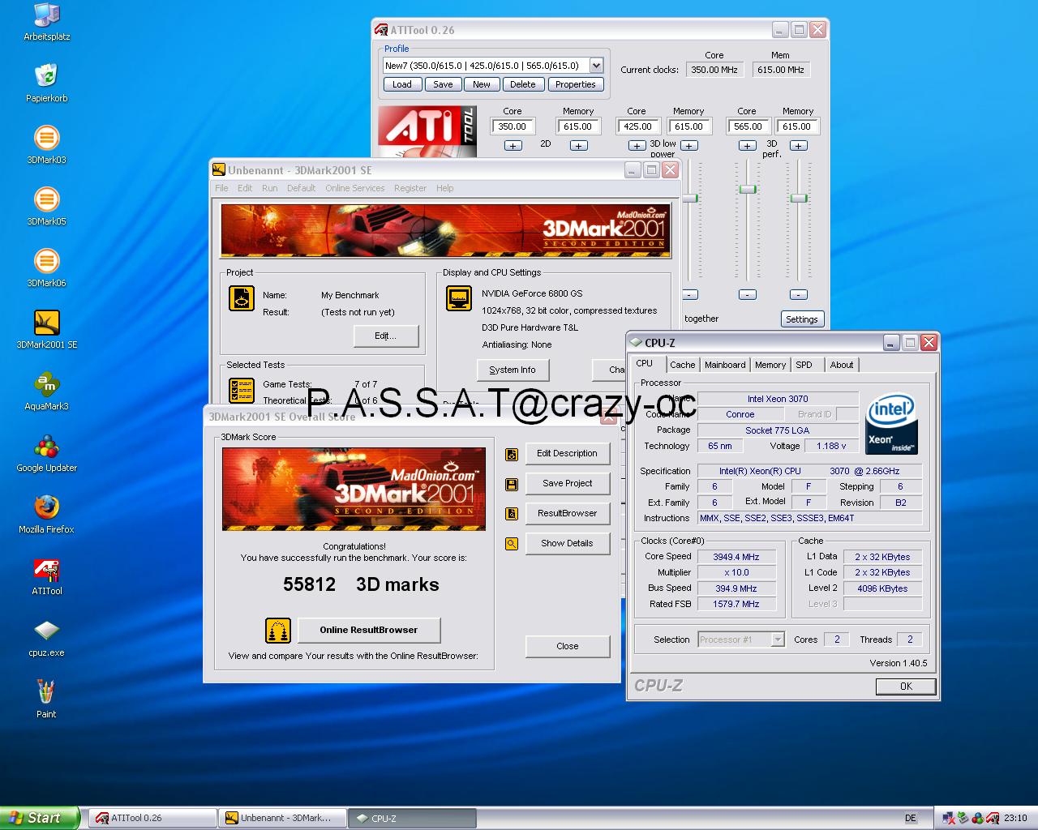Click the Start button
Screen dimensions: 1038x830
pos(40,818)
